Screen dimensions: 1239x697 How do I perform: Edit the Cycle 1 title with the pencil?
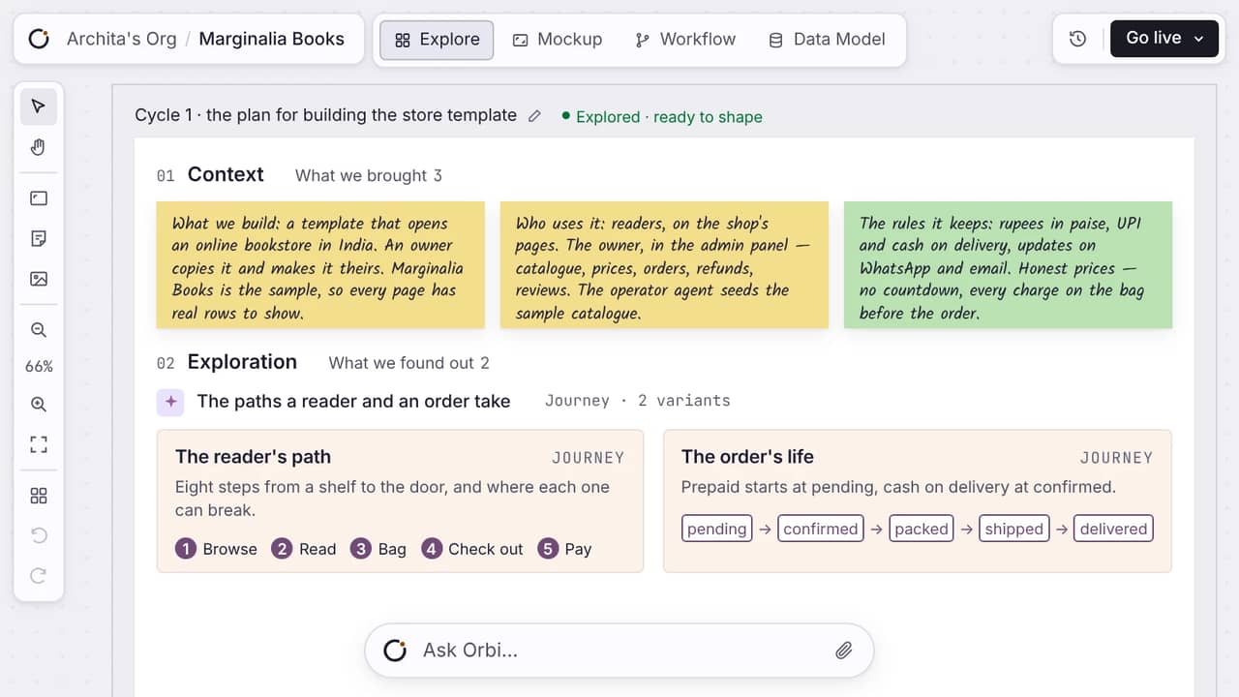[x=534, y=116]
